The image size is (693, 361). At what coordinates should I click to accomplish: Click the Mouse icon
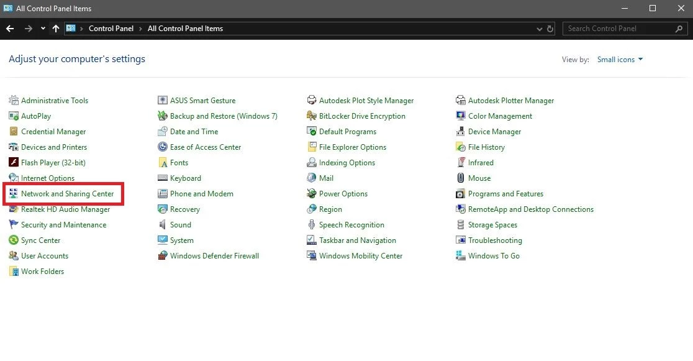[461, 178]
